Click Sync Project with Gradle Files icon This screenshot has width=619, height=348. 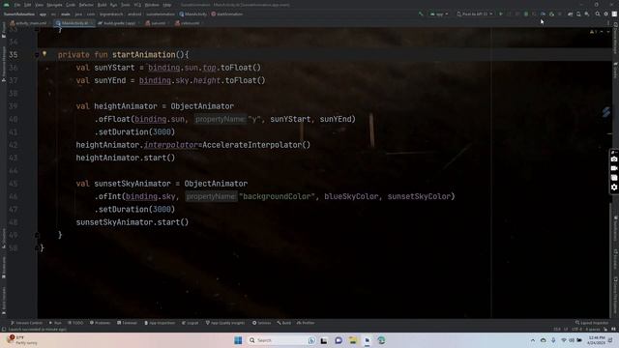pyautogui.click(x=570, y=14)
